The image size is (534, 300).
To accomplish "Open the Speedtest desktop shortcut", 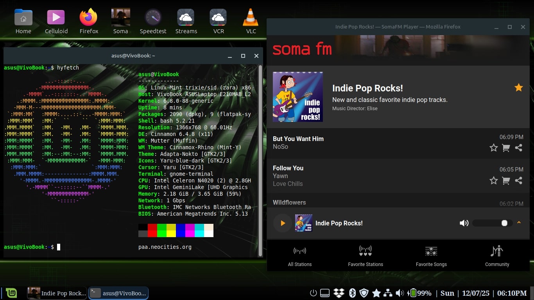I will [153, 21].
